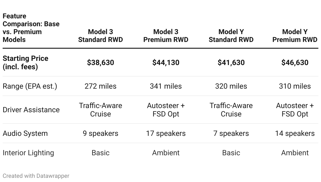This screenshot has height=182, width=321.
Task: Click the Model 3 Premium RWD column header
Action: point(166,36)
